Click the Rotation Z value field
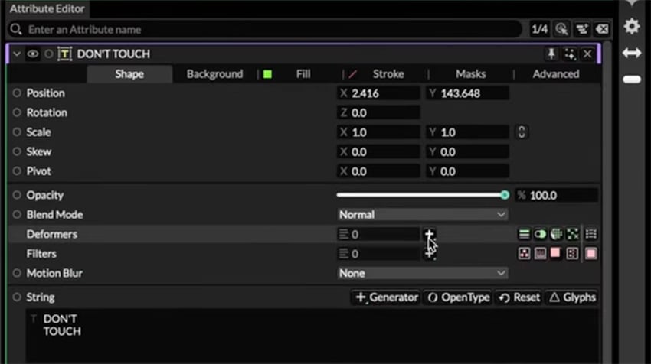Screen dimensions: 651x364 point(378,112)
